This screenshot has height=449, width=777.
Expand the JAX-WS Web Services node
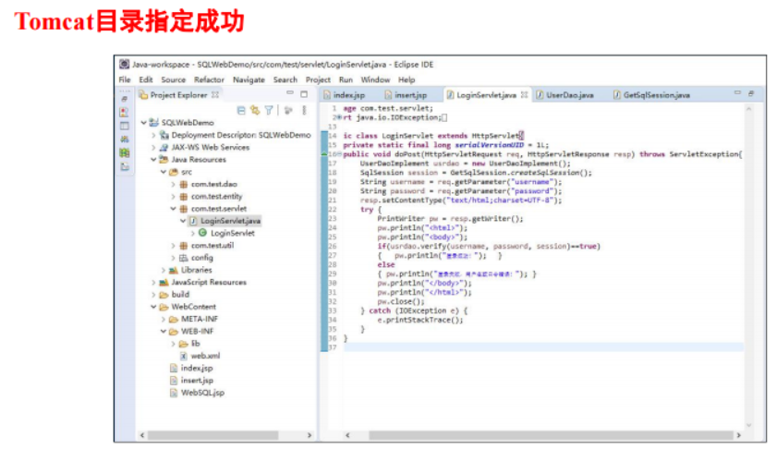(153, 147)
